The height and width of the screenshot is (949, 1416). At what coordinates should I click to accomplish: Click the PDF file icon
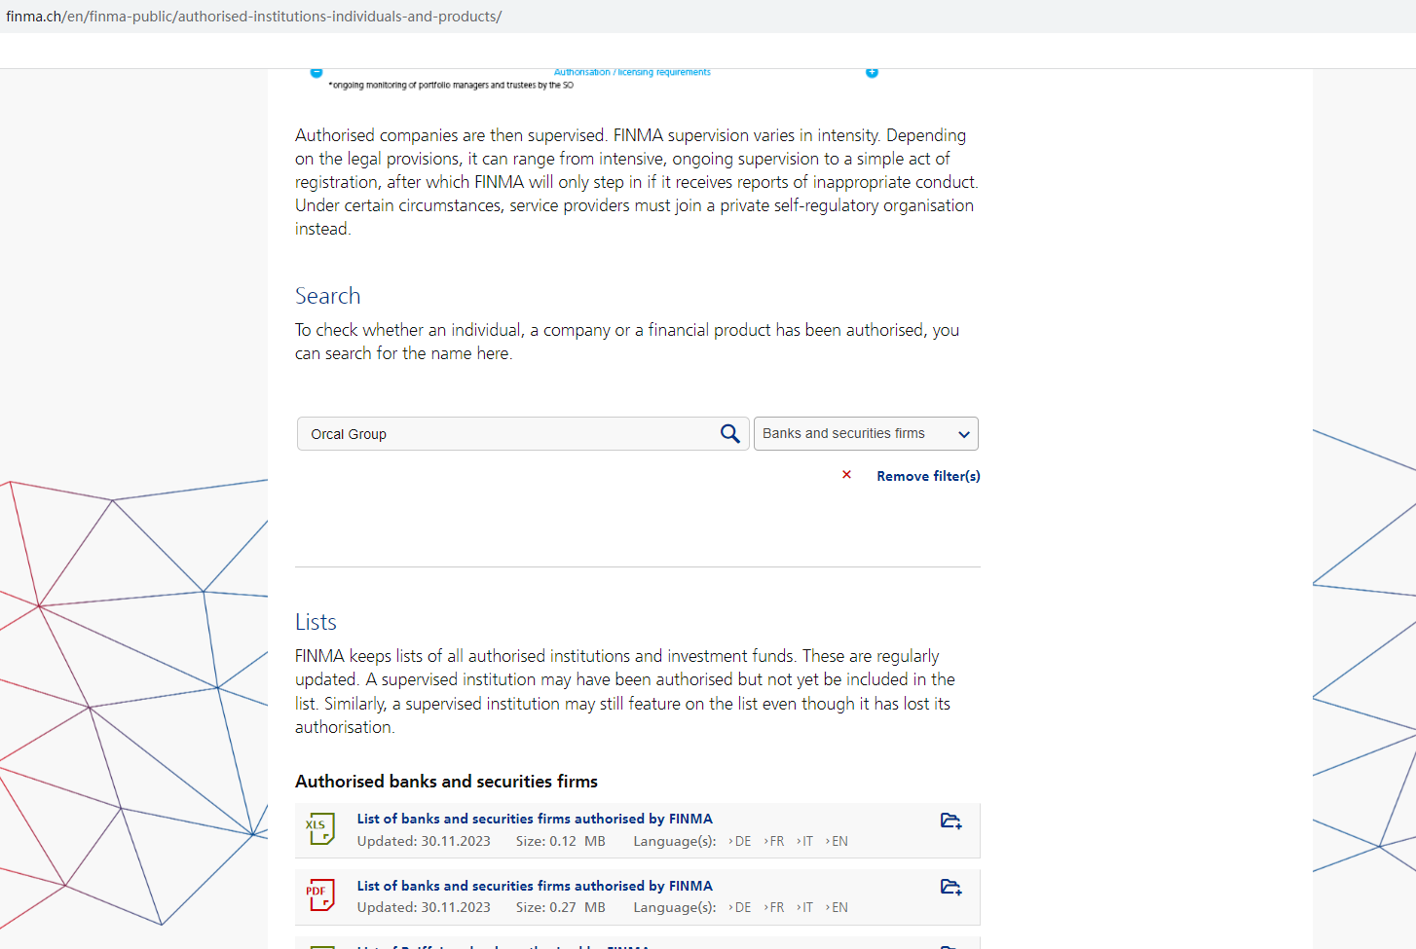320,895
